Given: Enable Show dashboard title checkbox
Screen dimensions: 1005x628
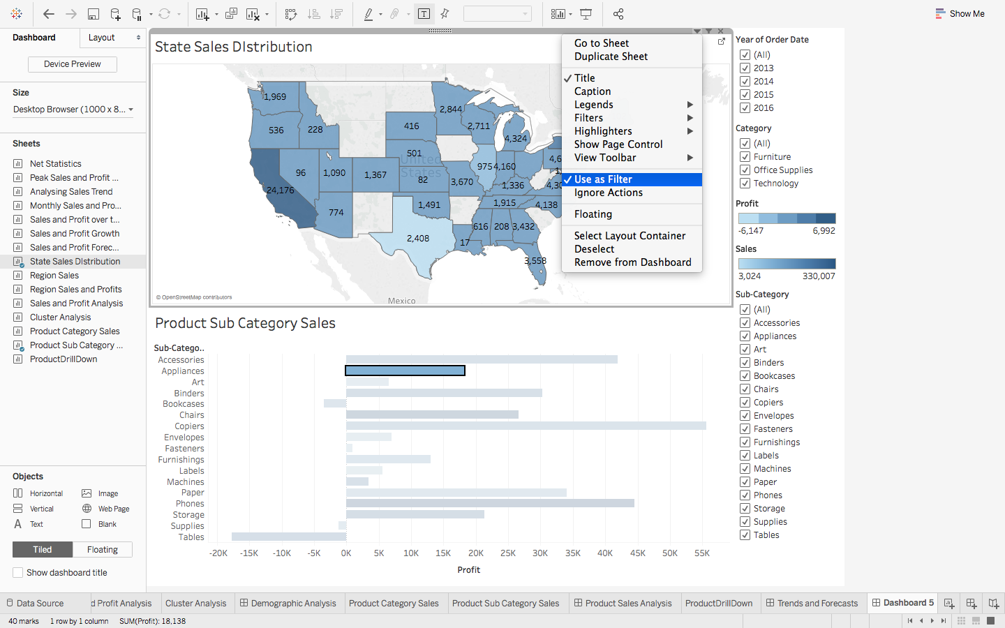Looking at the screenshot, I should click(18, 573).
